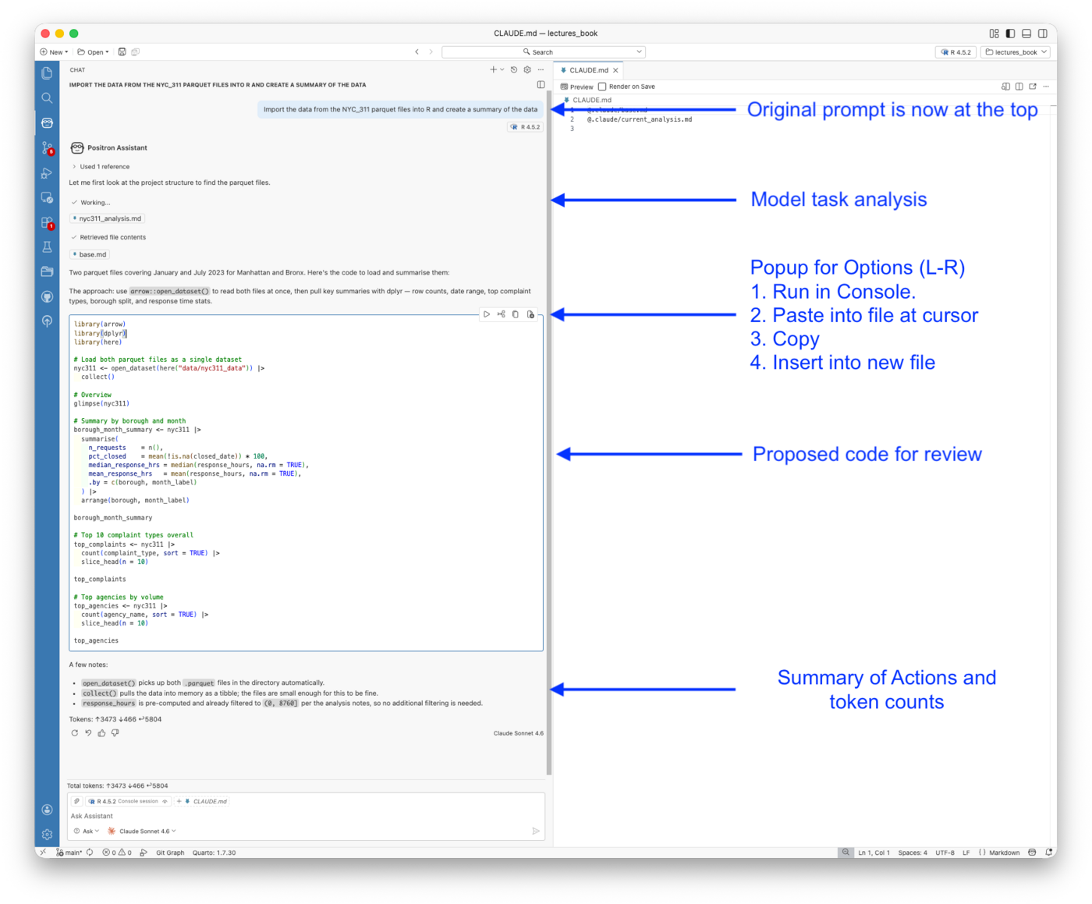The height and width of the screenshot is (904, 1092).
Task: Open the New file menu
Action: coord(54,52)
